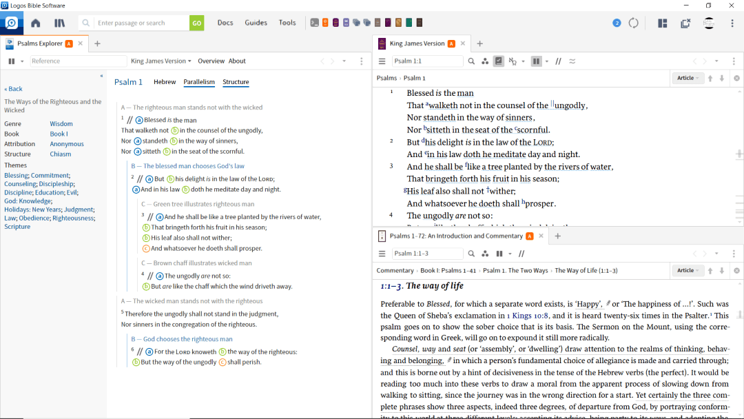Open the Home page icon
The height and width of the screenshot is (419, 744).
36,23
